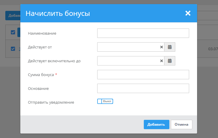
Task: Enable the Отправить уведомление switch
Action: click(x=105, y=101)
